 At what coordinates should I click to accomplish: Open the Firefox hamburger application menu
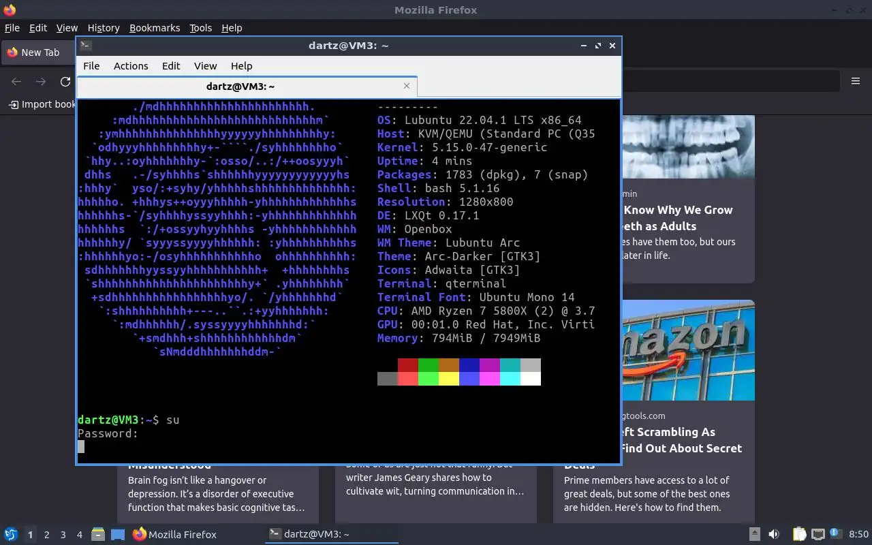pyautogui.click(x=856, y=81)
